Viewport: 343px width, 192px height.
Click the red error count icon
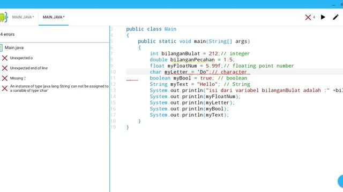(x=308, y=17)
